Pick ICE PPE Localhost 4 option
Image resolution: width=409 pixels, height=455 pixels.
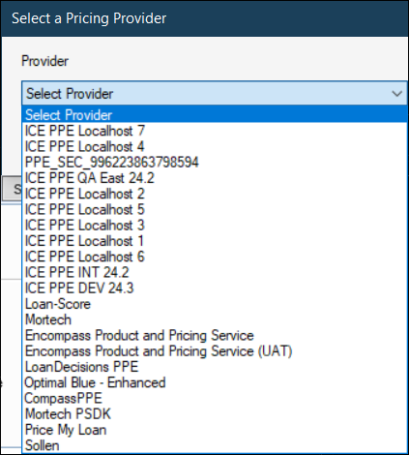tap(215, 146)
